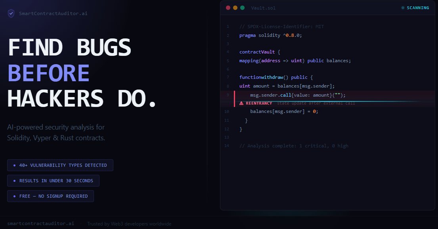The image size is (438, 229).
Task: Click the 'uint amount = balances[msg.sender];' line
Action: pyautogui.click(x=287, y=86)
